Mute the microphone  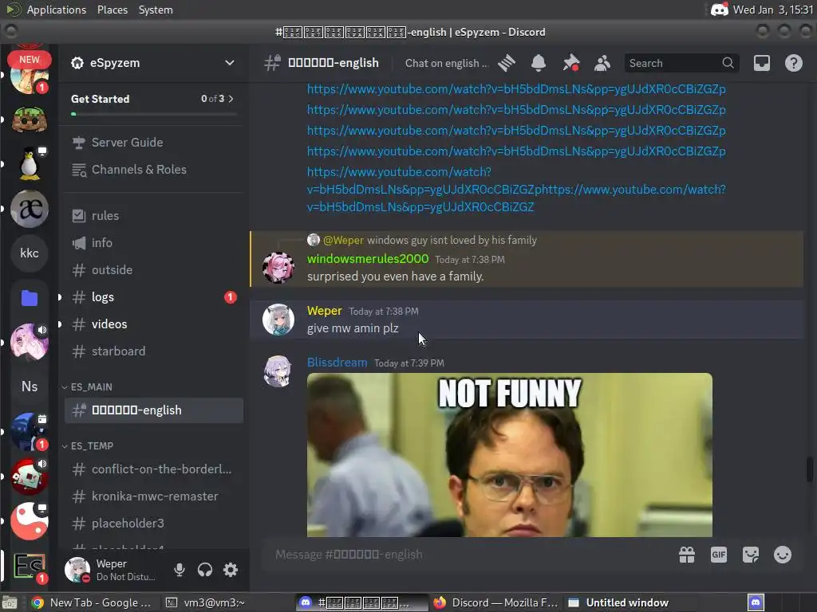point(180,570)
